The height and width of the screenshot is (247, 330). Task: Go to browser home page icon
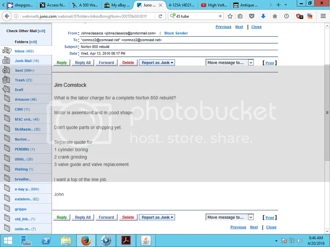click(x=275, y=16)
